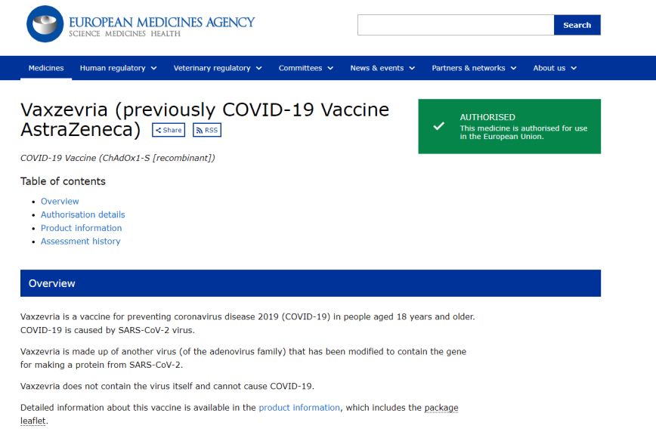
Task: Select the Medicines tab
Action: click(x=46, y=68)
